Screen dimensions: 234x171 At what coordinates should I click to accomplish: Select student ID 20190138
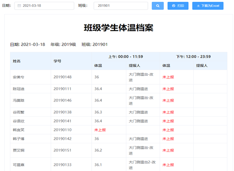63,112
